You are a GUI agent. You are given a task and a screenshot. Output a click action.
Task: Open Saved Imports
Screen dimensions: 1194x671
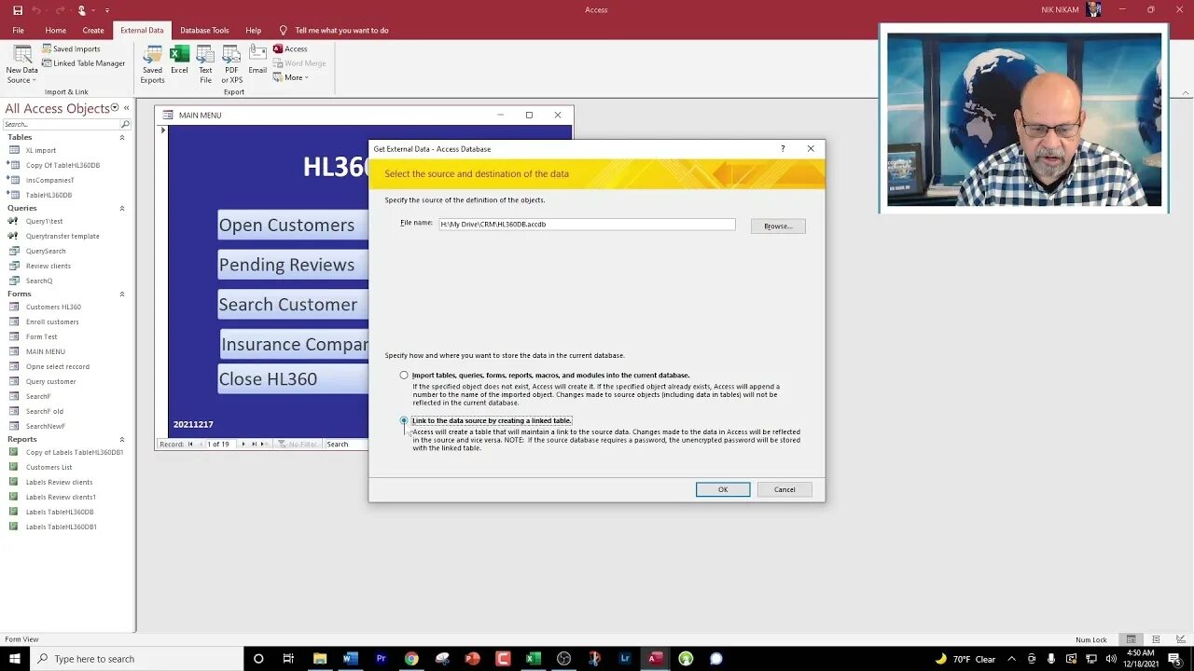coord(71,48)
